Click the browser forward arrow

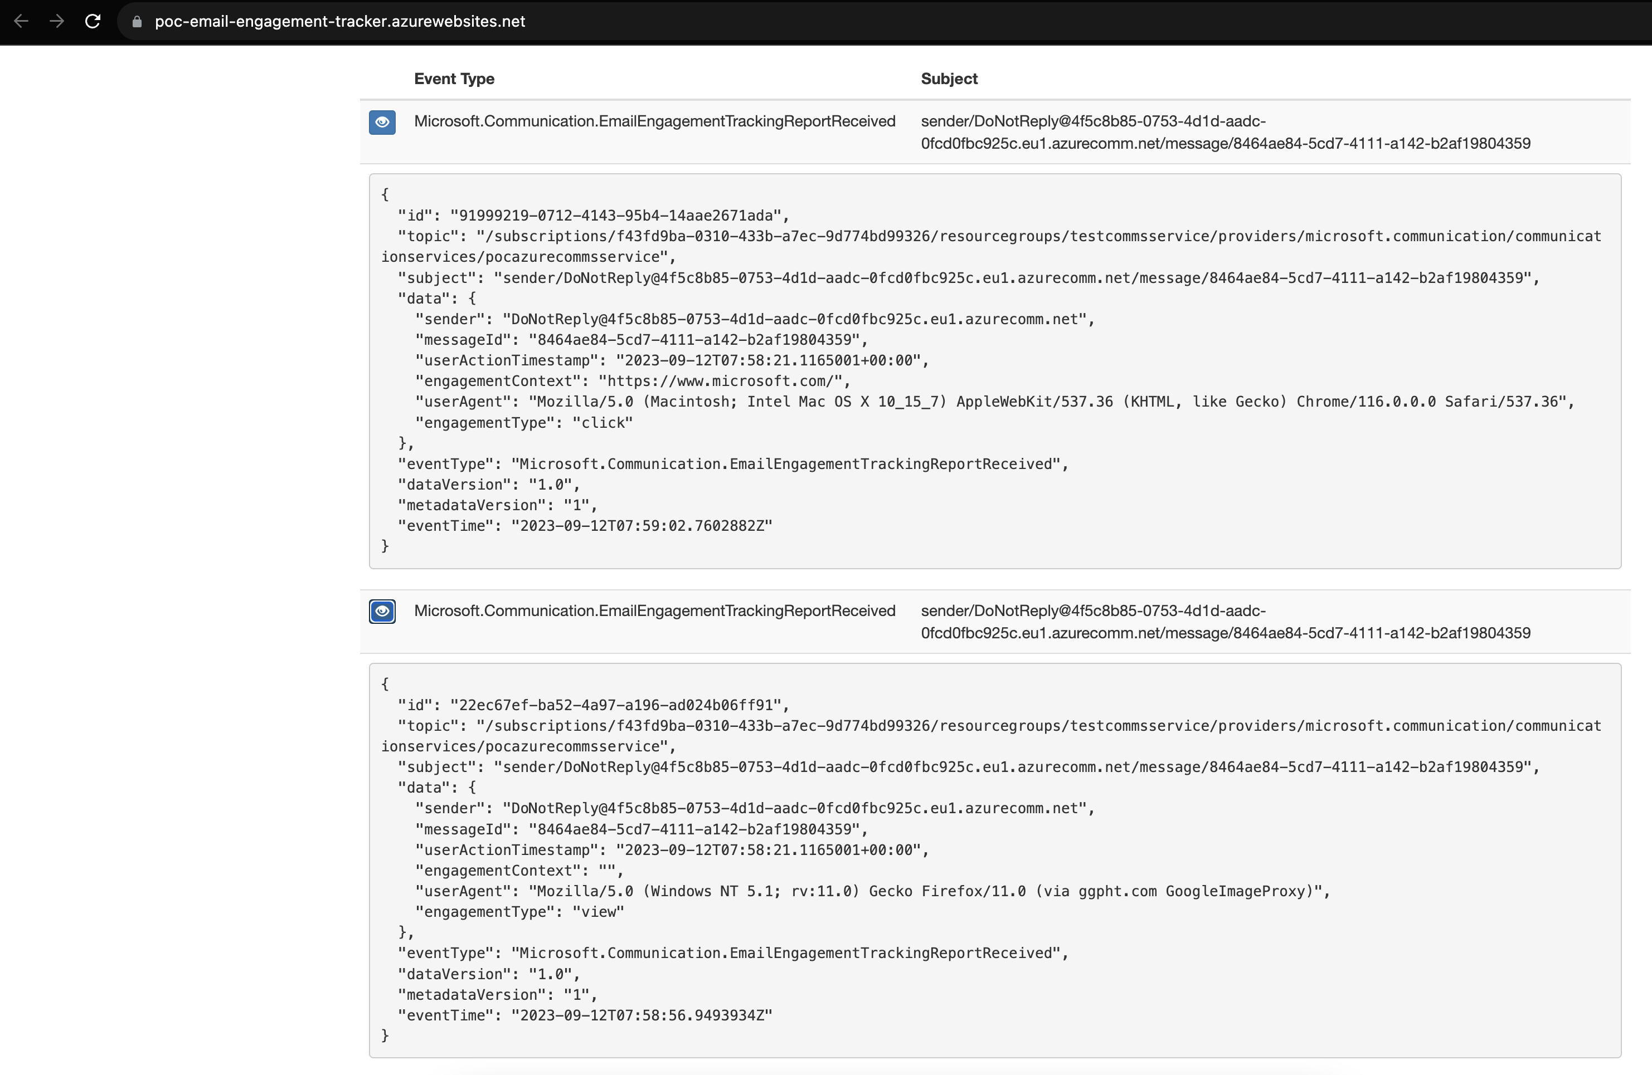click(57, 22)
